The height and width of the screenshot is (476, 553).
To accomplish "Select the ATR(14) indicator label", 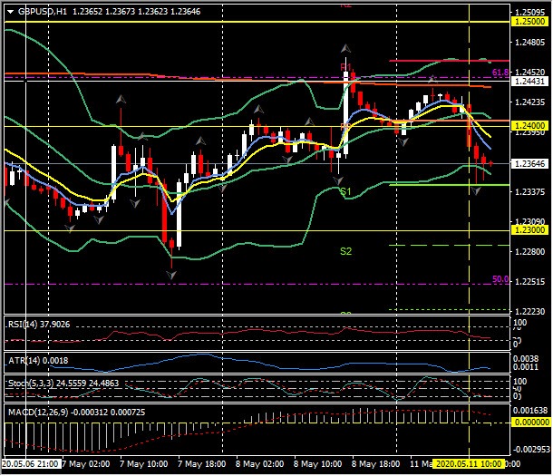I will (34, 360).
